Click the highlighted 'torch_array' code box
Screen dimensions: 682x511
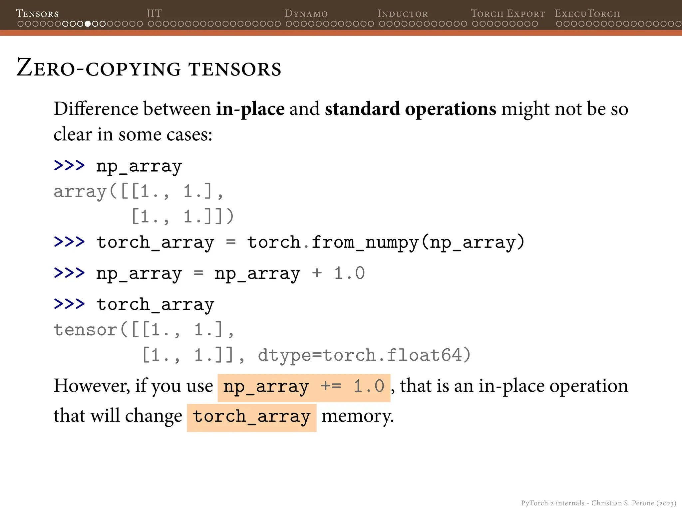point(252,418)
